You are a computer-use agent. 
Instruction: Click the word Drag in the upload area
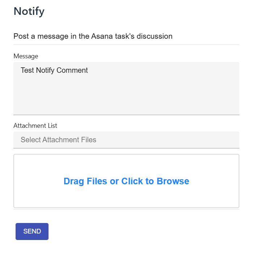[x=74, y=181]
